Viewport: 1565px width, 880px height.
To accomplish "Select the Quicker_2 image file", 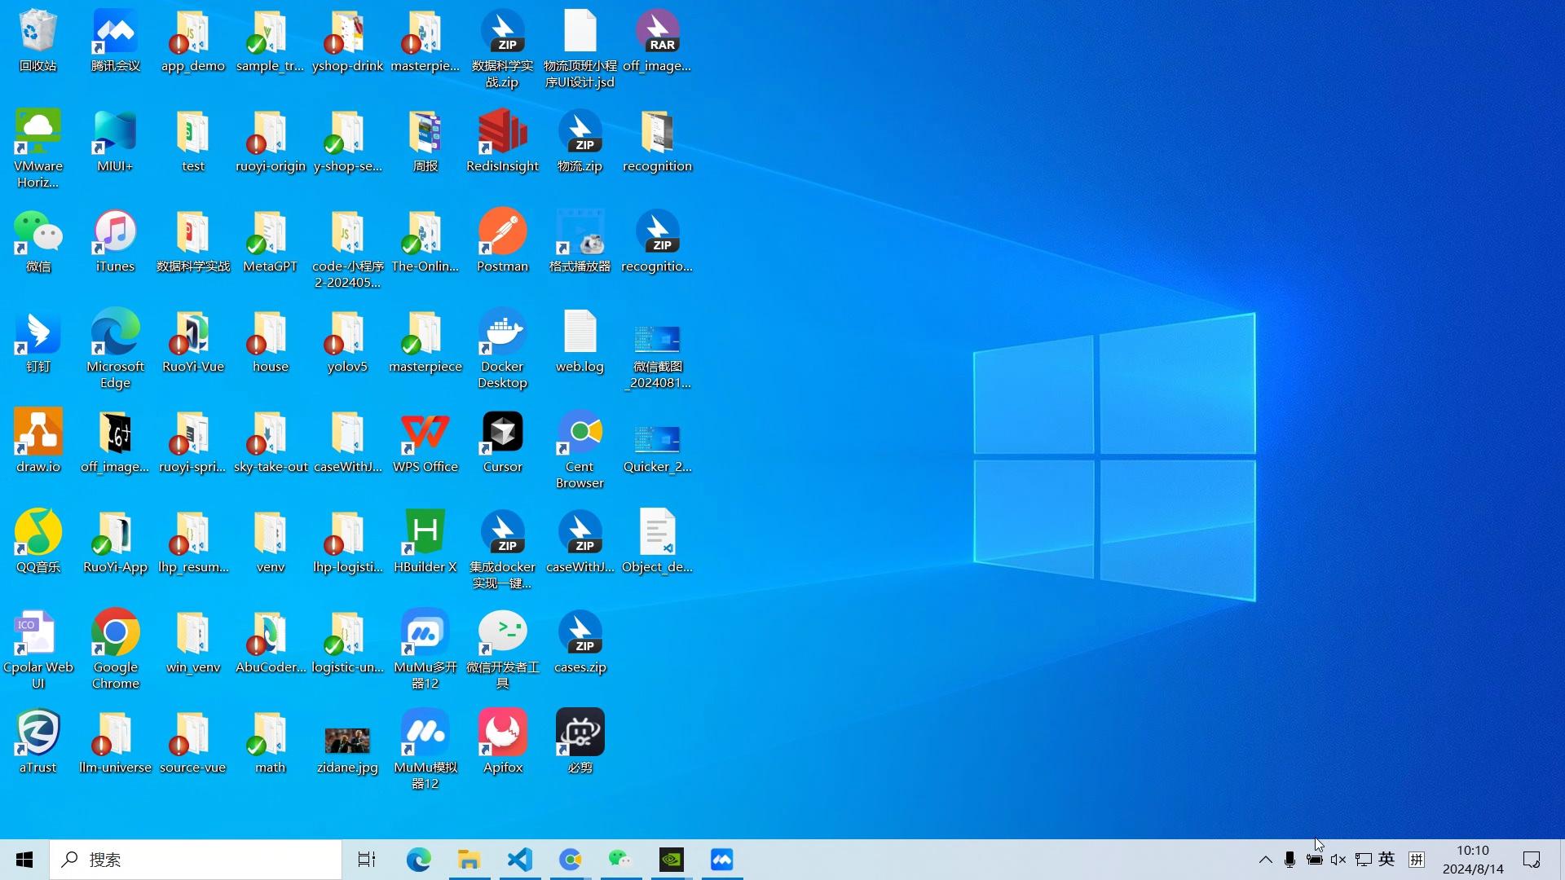I will (657, 450).
